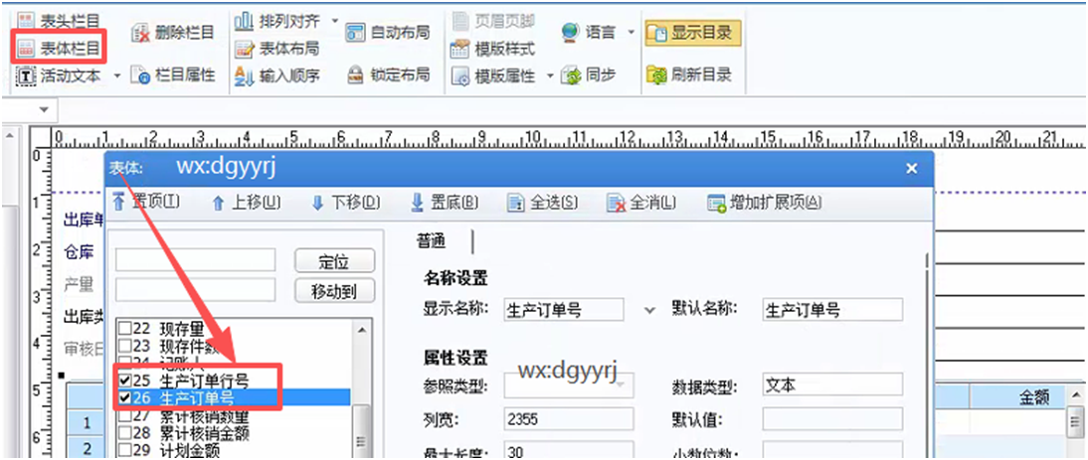1088x460 pixels.
Task: Click 数据类型 field 文本
Action: (832, 384)
